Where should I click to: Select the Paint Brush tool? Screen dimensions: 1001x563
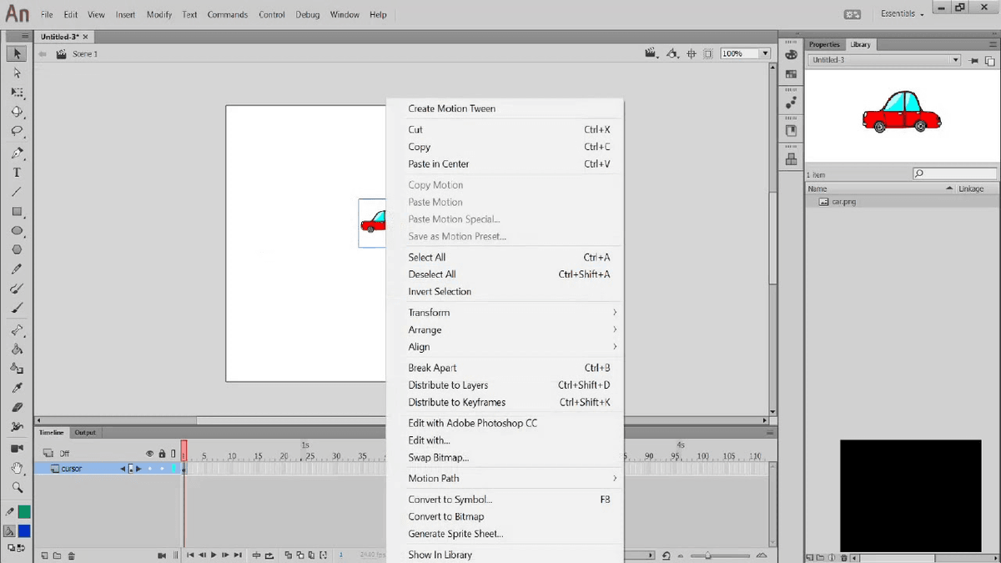[x=17, y=289]
